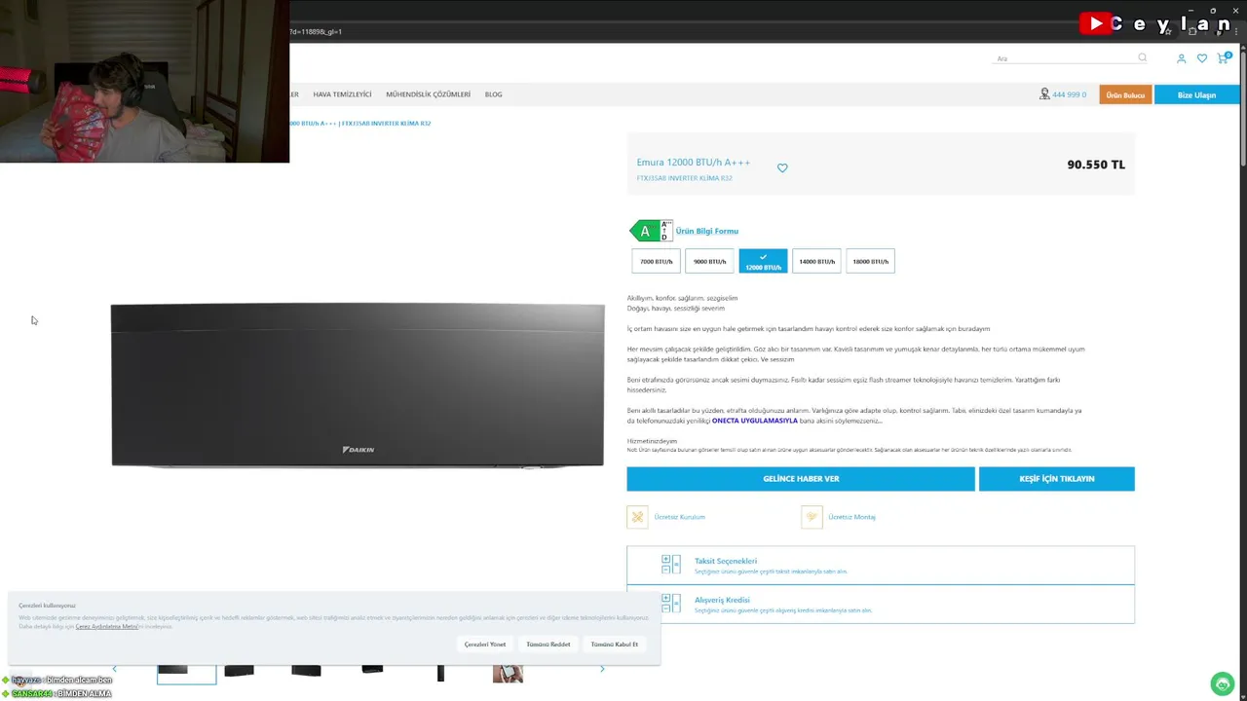The width and height of the screenshot is (1247, 701).
Task: Open the Çerez Aydınlatma Metni link
Action: [107, 627]
